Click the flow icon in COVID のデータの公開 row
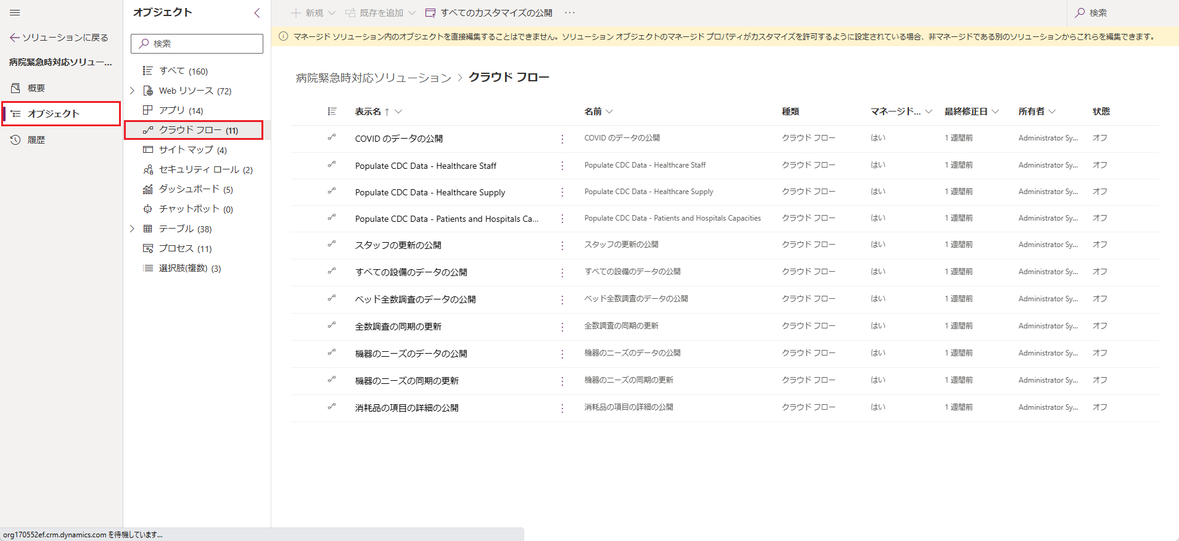 tap(332, 137)
